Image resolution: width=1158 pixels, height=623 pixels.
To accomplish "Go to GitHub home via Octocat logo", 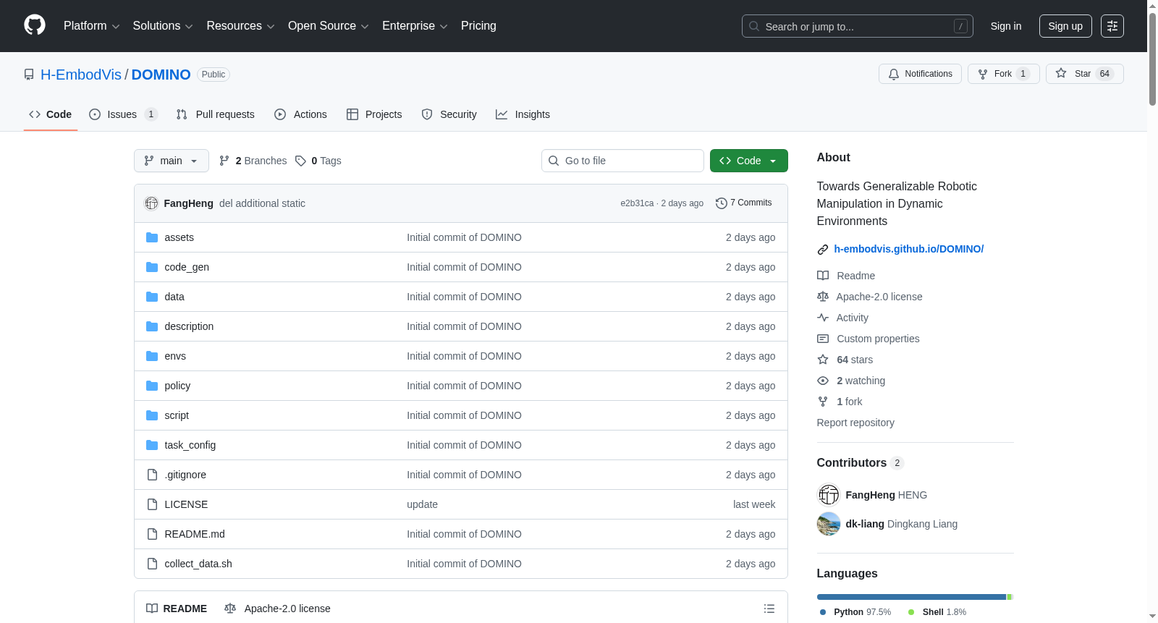I will tap(35, 25).
